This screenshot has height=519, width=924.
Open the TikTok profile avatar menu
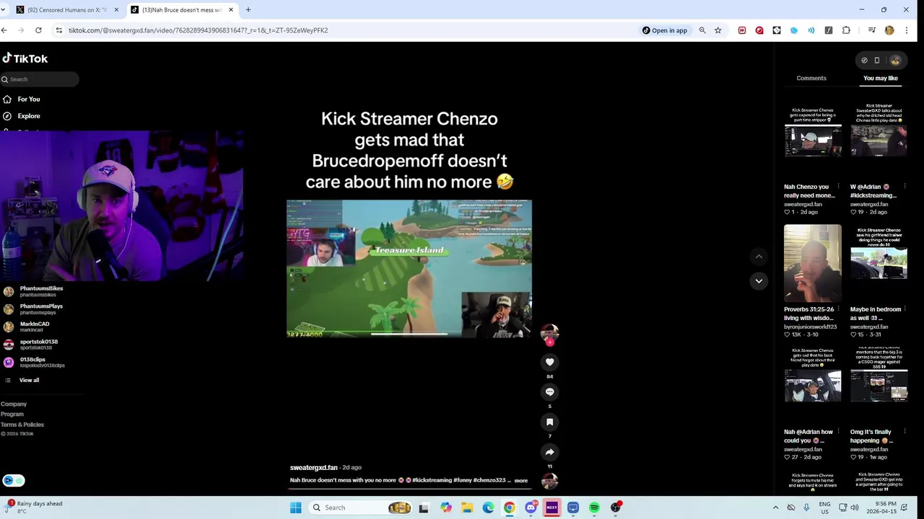(x=895, y=61)
